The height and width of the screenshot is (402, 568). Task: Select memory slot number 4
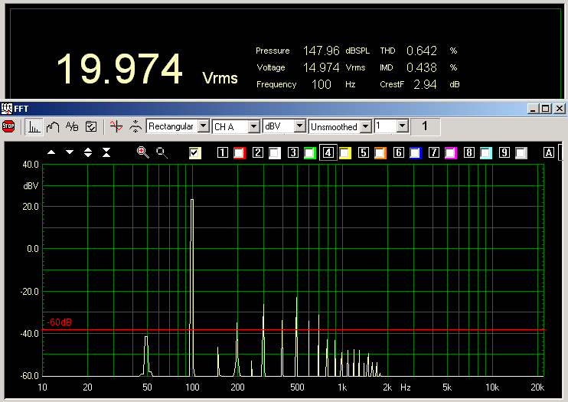point(328,153)
